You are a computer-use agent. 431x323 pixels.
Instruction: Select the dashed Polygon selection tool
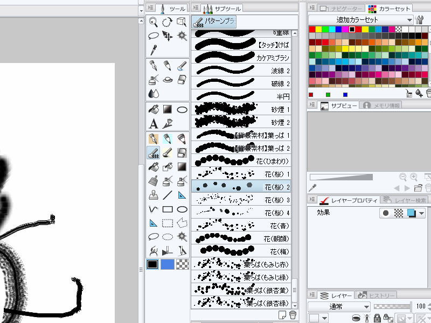(x=182, y=223)
